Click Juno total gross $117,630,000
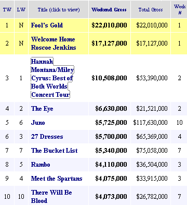The image size is (187, 205). [x=150, y=123]
